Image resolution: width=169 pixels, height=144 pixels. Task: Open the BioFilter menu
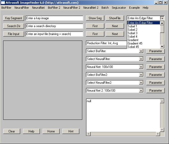(6, 8)
